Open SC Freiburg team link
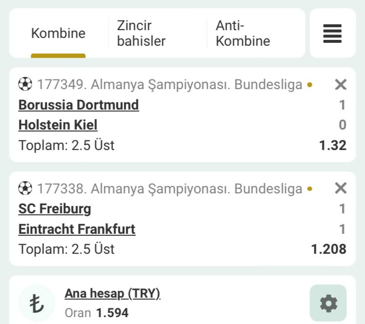Image resolution: width=365 pixels, height=324 pixels. 55,209
